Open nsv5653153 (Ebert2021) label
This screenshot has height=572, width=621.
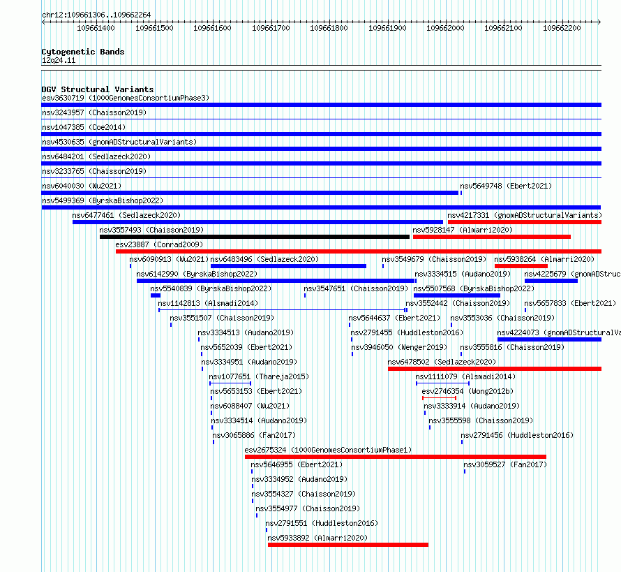coord(256,391)
